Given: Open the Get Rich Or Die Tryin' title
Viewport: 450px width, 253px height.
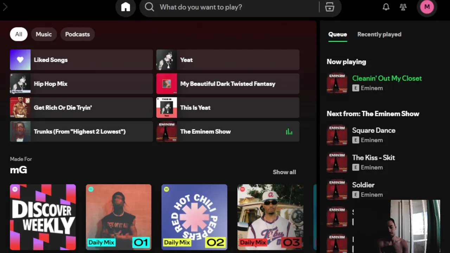Looking at the screenshot, I should pos(63,108).
